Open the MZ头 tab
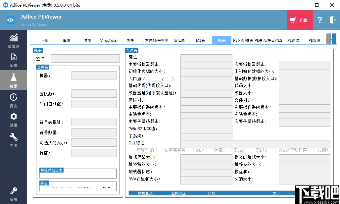The width and height of the screenshot is (340, 204). click(x=200, y=40)
